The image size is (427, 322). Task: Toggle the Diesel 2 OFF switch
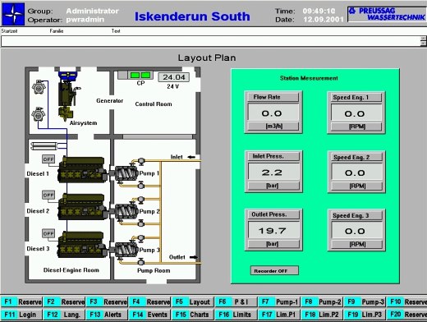pyautogui.click(x=48, y=195)
